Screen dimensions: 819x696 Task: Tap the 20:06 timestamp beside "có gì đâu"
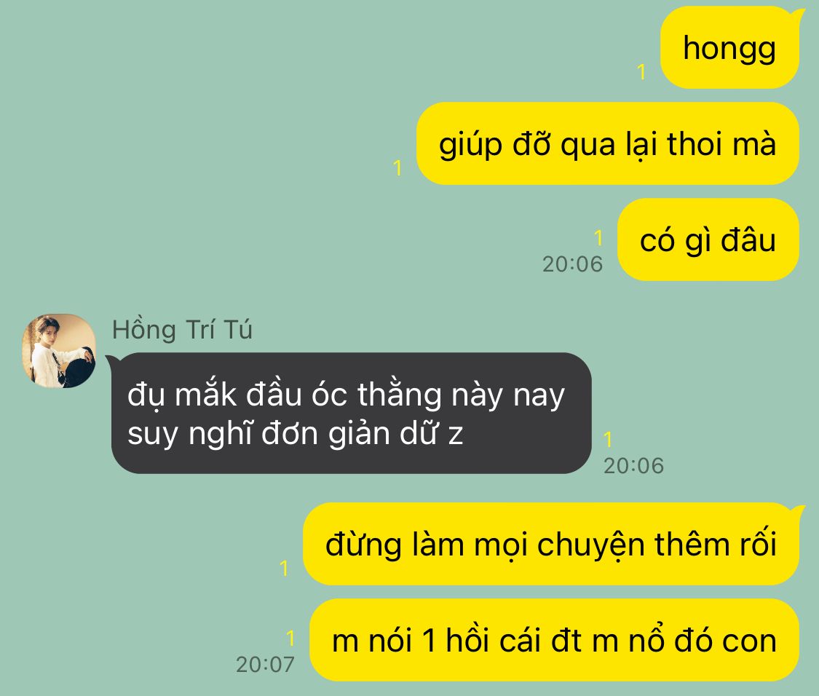pyautogui.click(x=572, y=264)
